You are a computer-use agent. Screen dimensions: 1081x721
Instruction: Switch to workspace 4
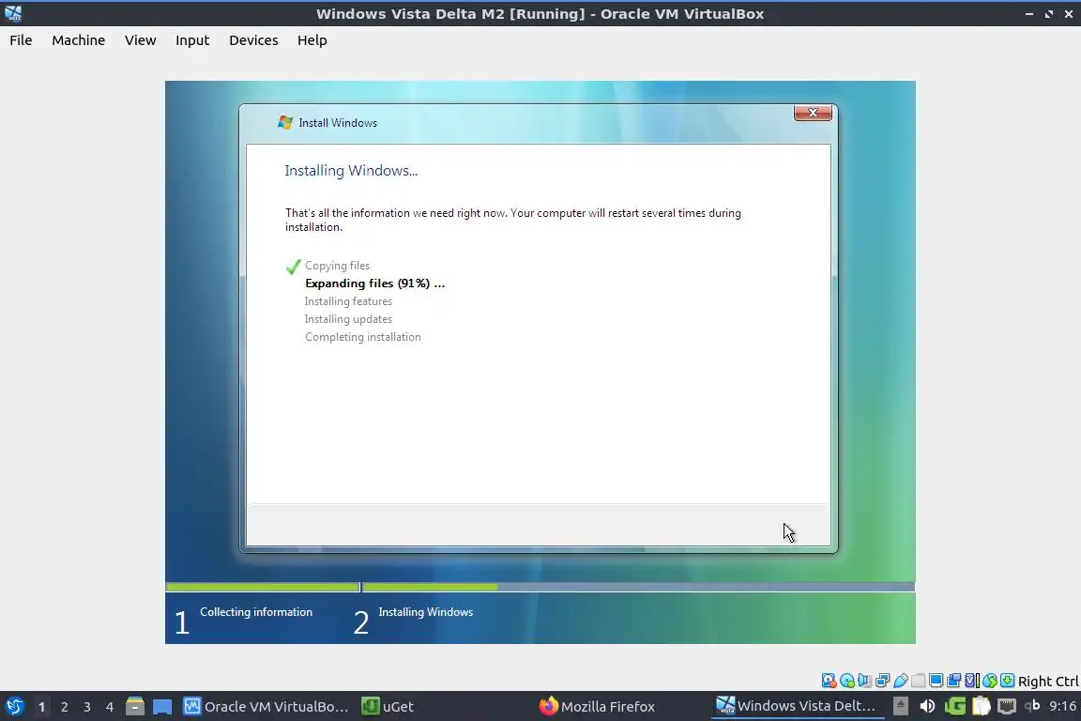click(x=110, y=707)
